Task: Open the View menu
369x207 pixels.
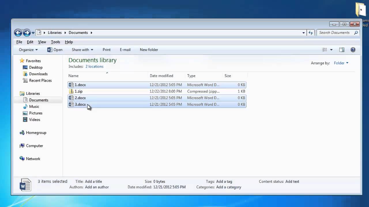Action: coord(42,42)
